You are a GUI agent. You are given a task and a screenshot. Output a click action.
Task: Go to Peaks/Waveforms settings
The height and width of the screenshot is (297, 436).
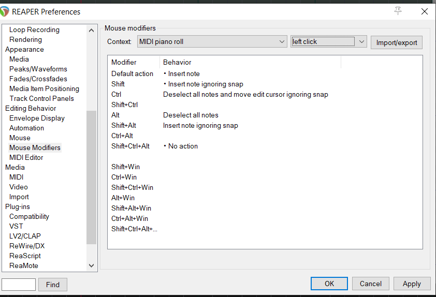[38, 69]
